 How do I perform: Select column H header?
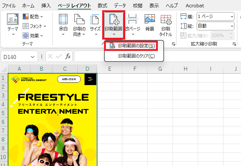(x=185, y=69)
